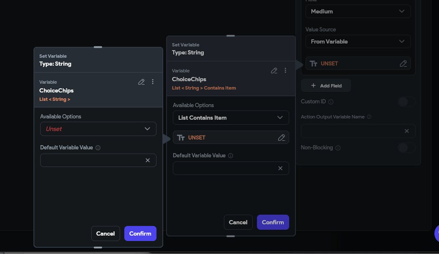
Task: Toggle the Non-Blocking switch
Action: coord(406,148)
